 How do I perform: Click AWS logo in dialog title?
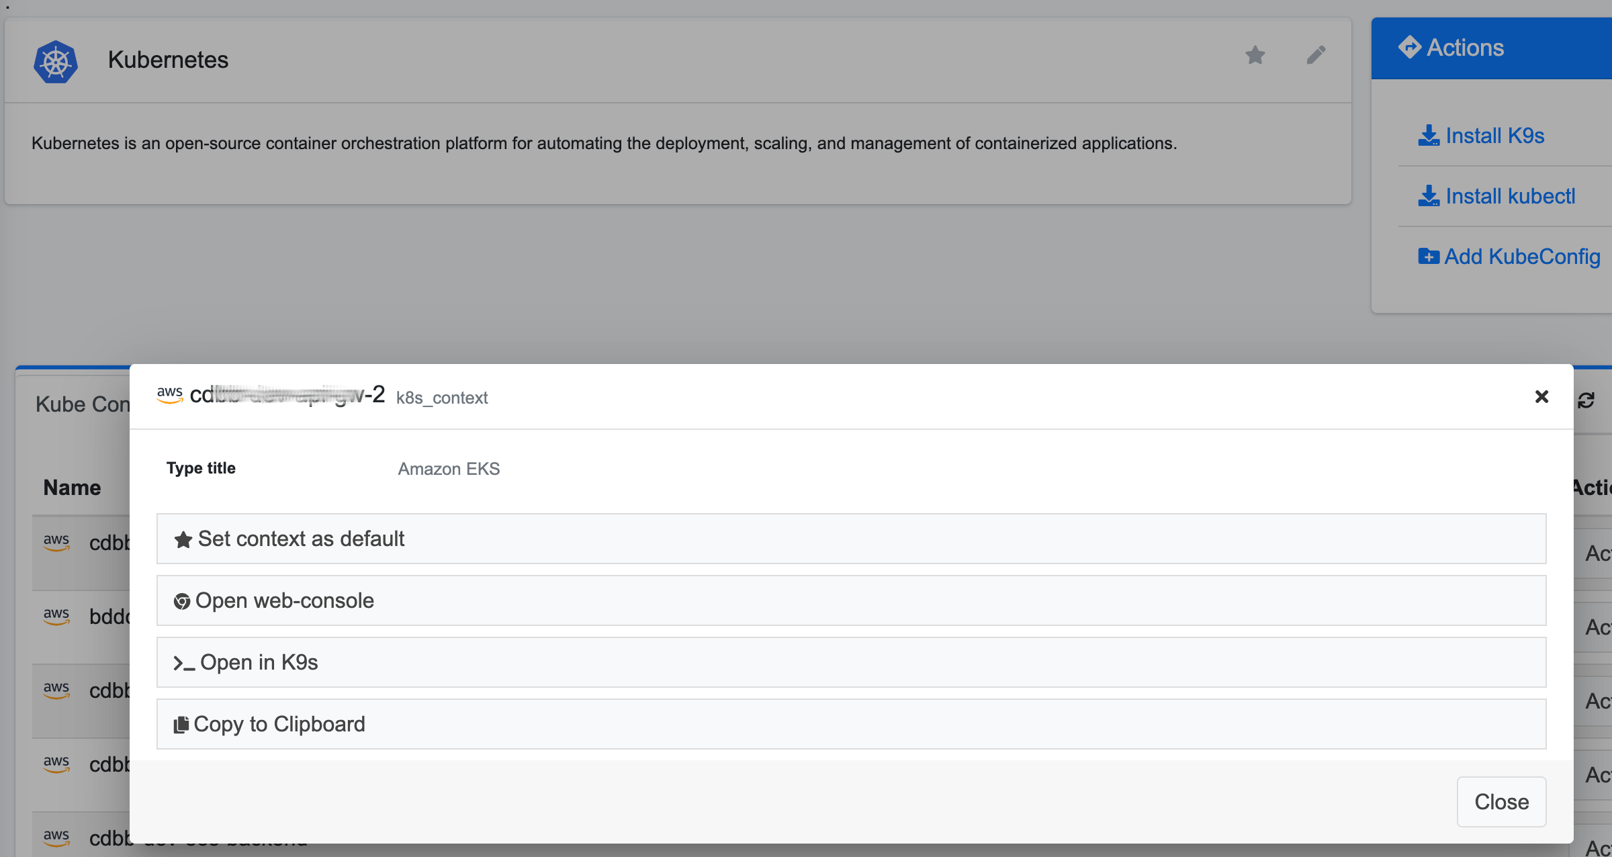coord(170,395)
